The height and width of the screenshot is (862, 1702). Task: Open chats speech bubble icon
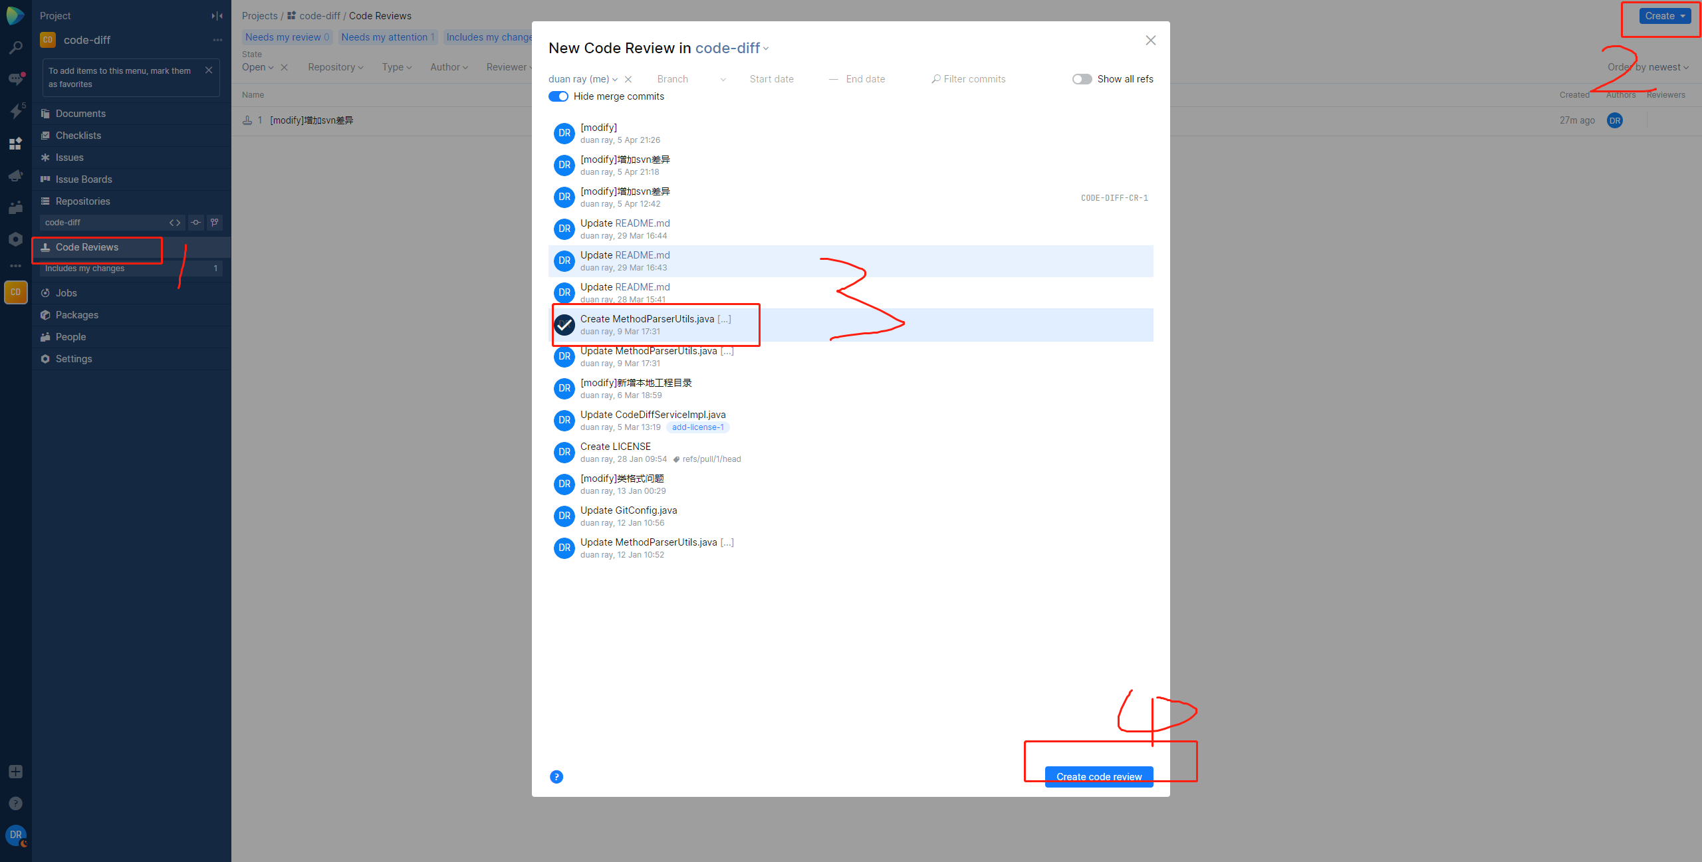(15, 79)
